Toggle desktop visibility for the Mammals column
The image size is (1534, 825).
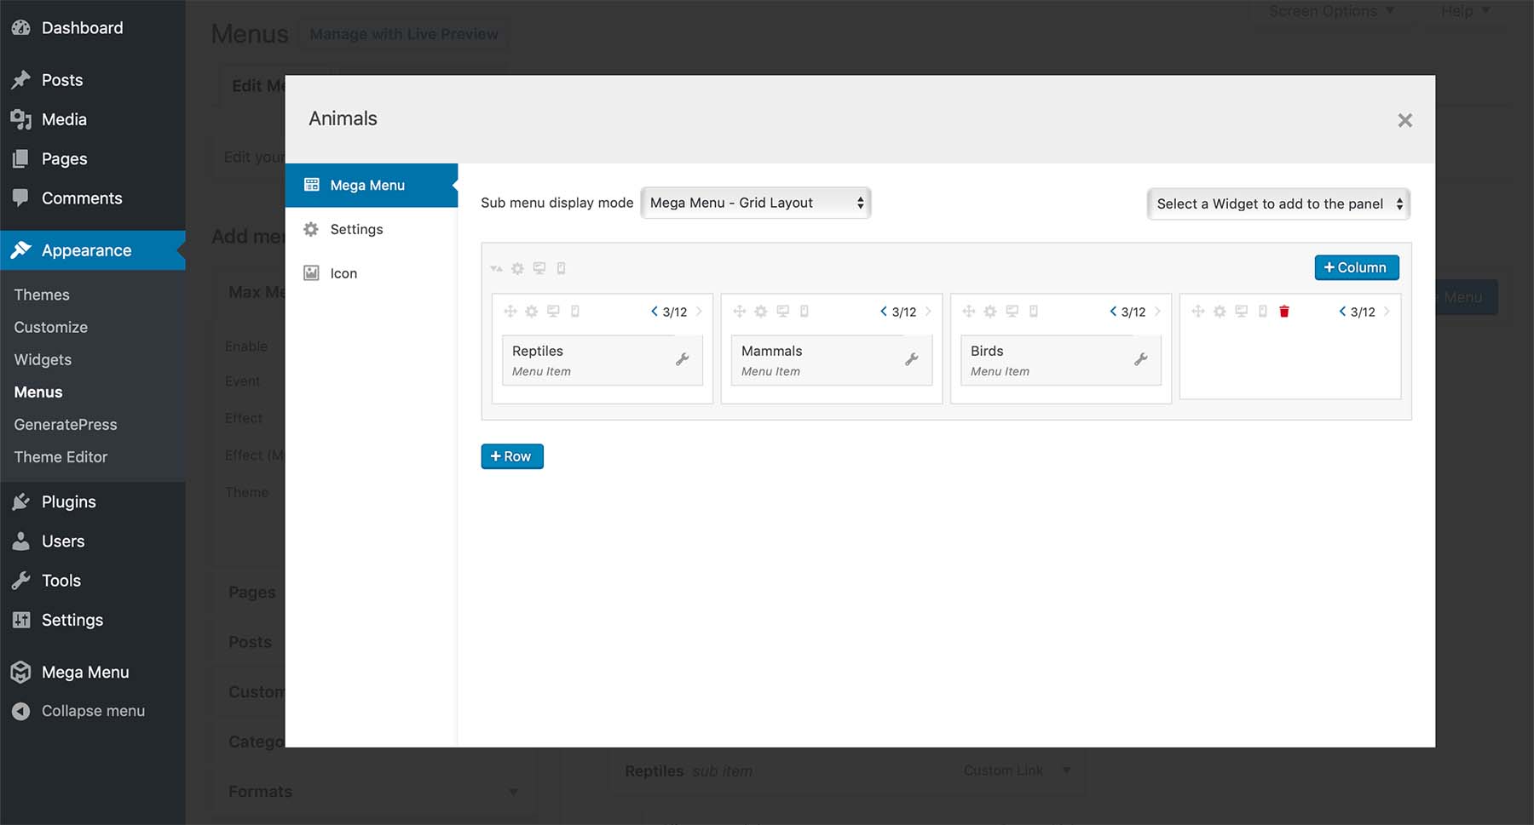tap(783, 312)
